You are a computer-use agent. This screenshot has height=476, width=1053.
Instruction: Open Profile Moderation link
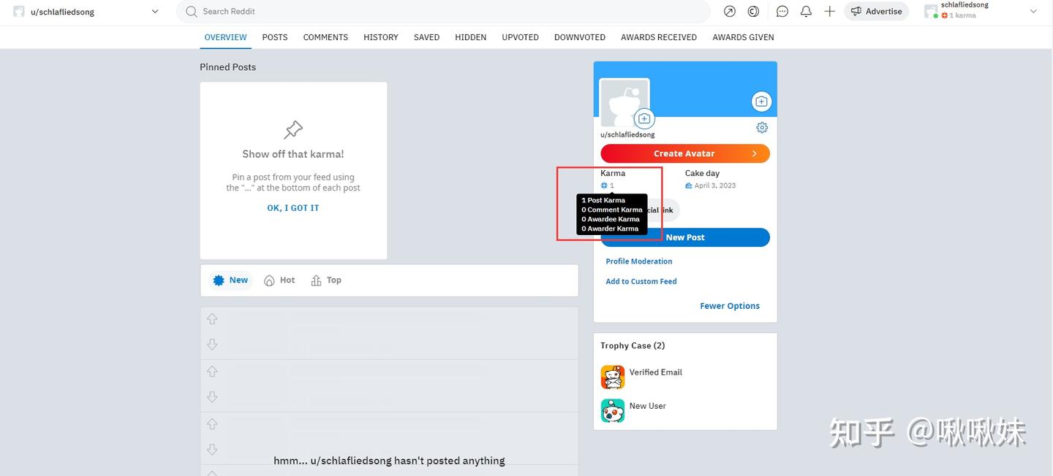coord(638,261)
